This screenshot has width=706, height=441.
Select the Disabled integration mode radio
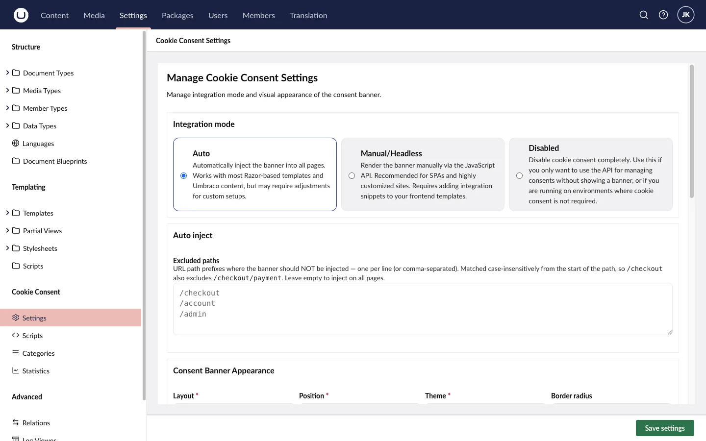tap(520, 176)
